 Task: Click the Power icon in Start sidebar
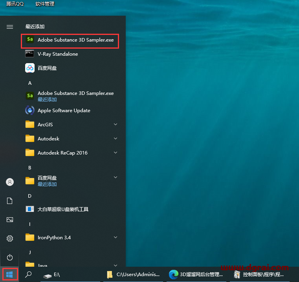pos(10,257)
